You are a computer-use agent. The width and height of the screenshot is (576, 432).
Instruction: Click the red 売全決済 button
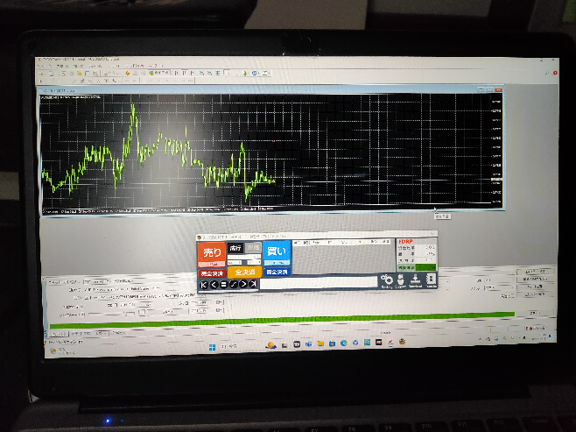point(212,273)
